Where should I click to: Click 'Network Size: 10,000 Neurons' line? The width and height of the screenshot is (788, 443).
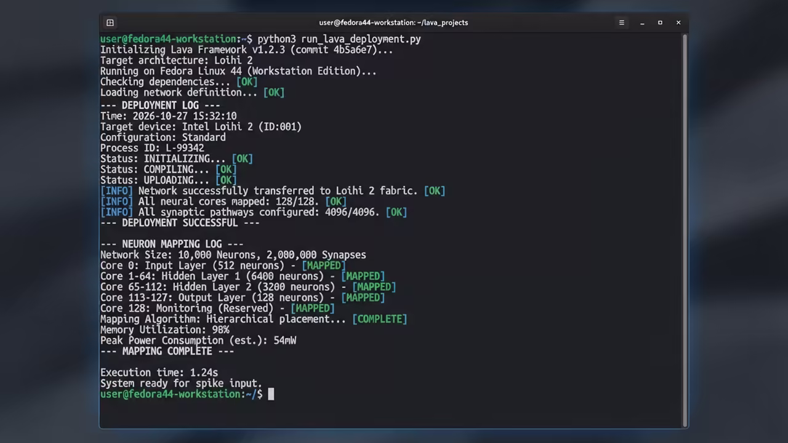tap(233, 255)
